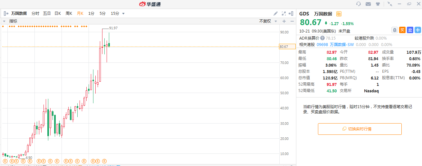This screenshot has width=422, height=166.
Task: Open the skin theme shirt icon
Action: (378, 4)
